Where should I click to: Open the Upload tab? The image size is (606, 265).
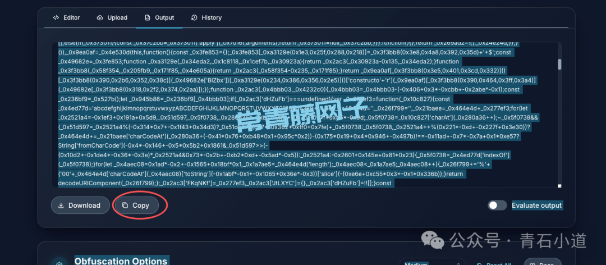click(112, 18)
